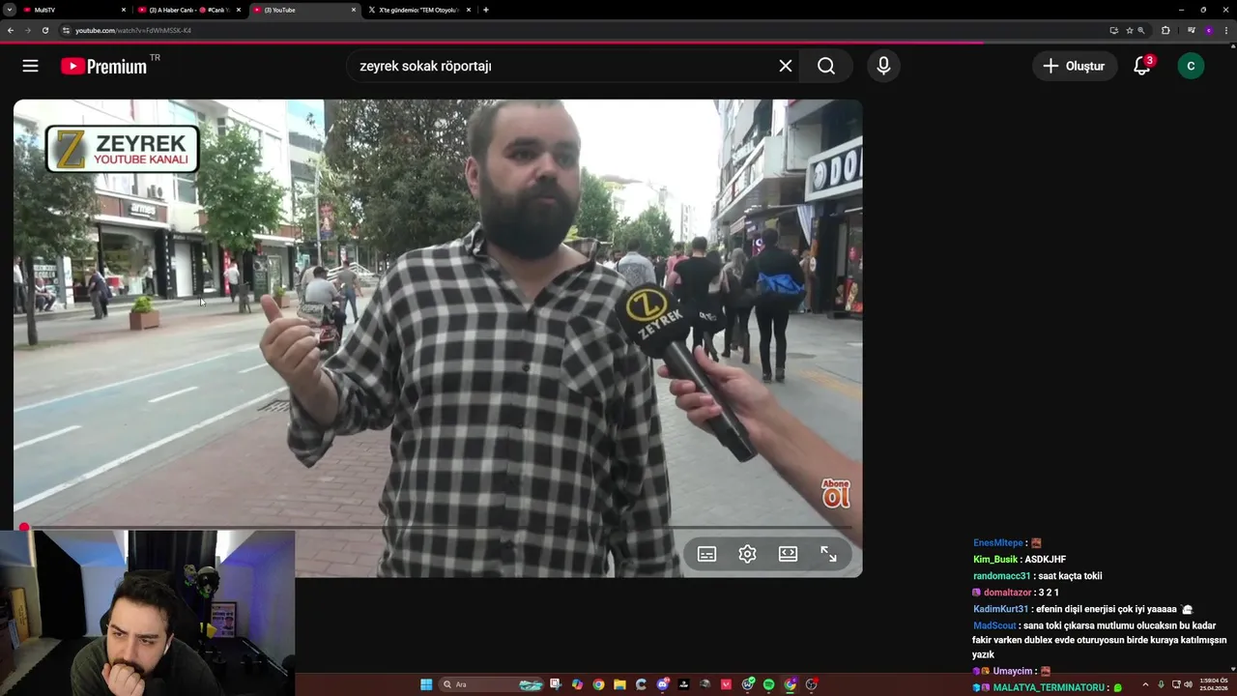
Task: Open File Explorer from the taskbar
Action: click(619, 684)
